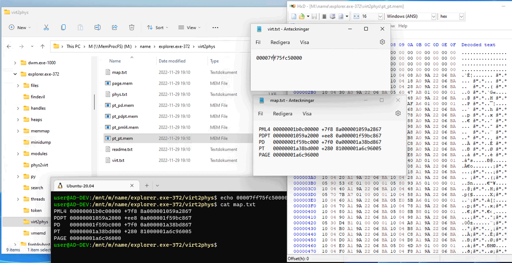Click the Date modified column header
The width and height of the screenshot is (512, 263).
tap(172, 61)
